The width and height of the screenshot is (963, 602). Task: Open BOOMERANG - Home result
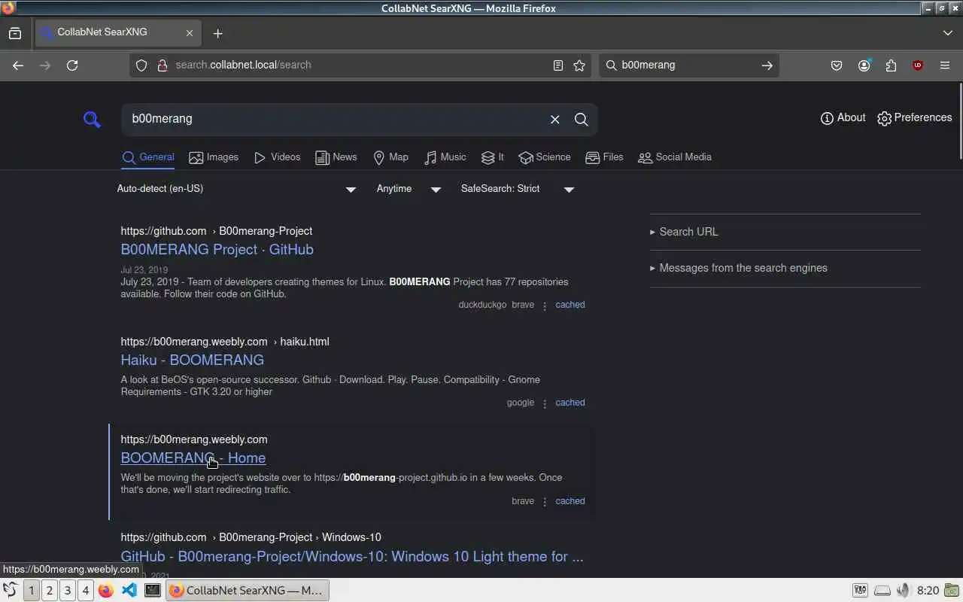click(x=193, y=458)
